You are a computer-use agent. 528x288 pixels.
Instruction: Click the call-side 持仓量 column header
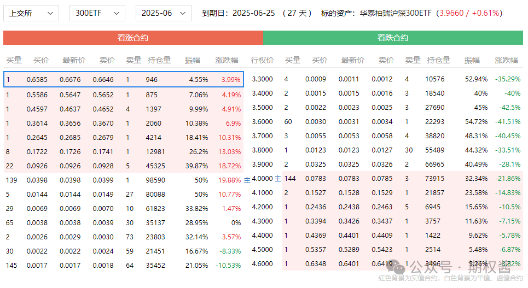(159, 60)
